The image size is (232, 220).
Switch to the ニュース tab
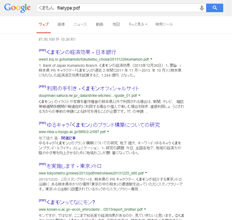[80, 24]
